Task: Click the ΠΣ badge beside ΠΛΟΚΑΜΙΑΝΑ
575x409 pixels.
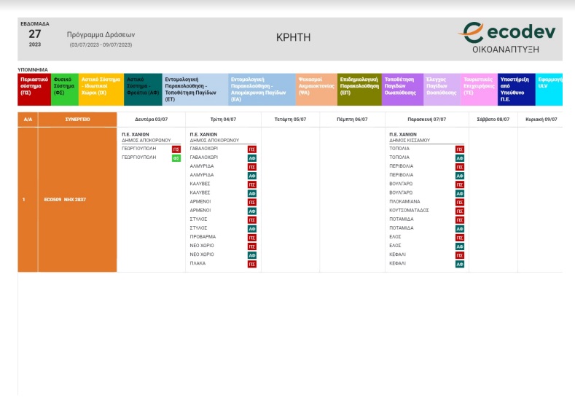Action: tap(460, 202)
